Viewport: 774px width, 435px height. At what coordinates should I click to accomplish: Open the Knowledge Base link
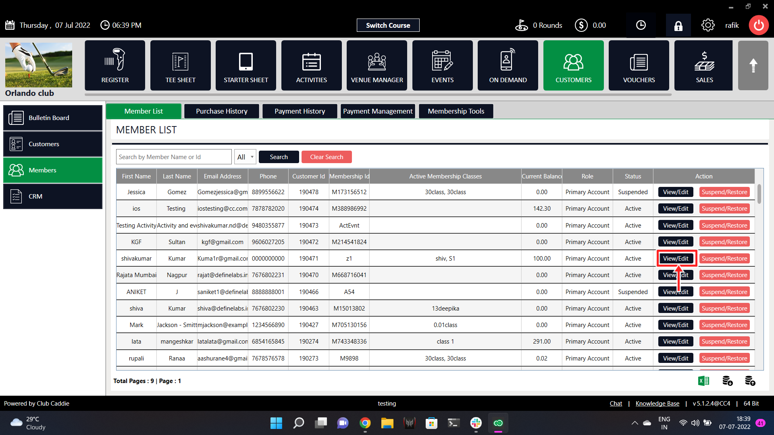pyautogui.click(x=657, y=404)
